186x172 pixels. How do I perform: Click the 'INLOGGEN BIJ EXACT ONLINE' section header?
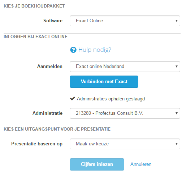[35, 37]
